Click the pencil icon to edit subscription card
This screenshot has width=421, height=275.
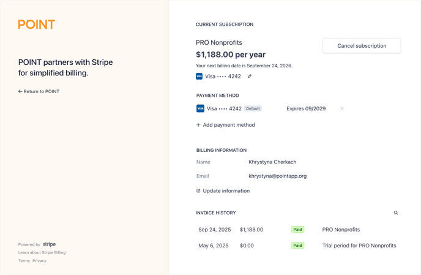(250, 77)
